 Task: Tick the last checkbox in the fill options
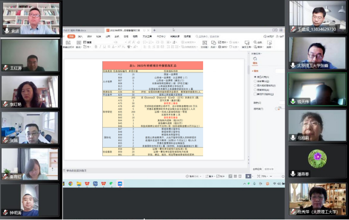255,94
